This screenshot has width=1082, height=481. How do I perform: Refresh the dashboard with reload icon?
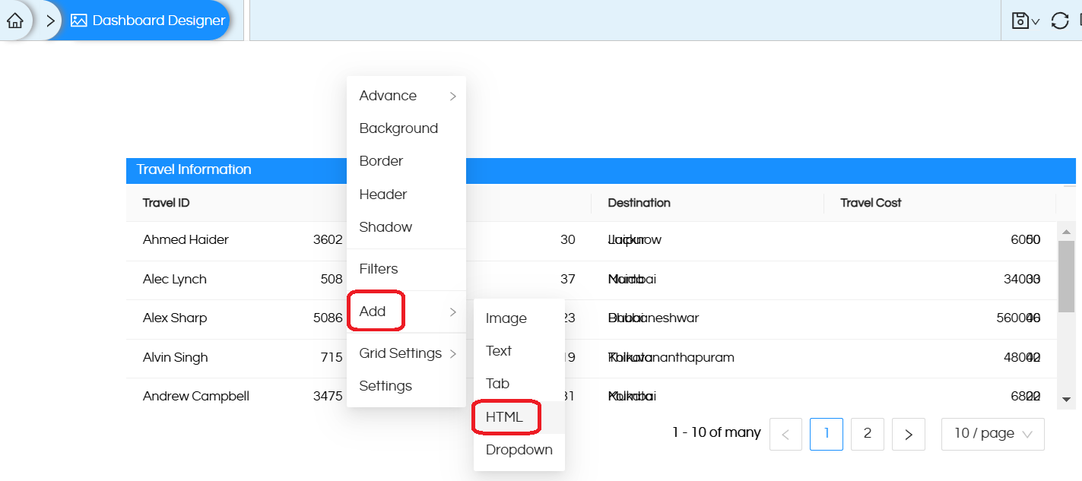(x=1060, y=21)
